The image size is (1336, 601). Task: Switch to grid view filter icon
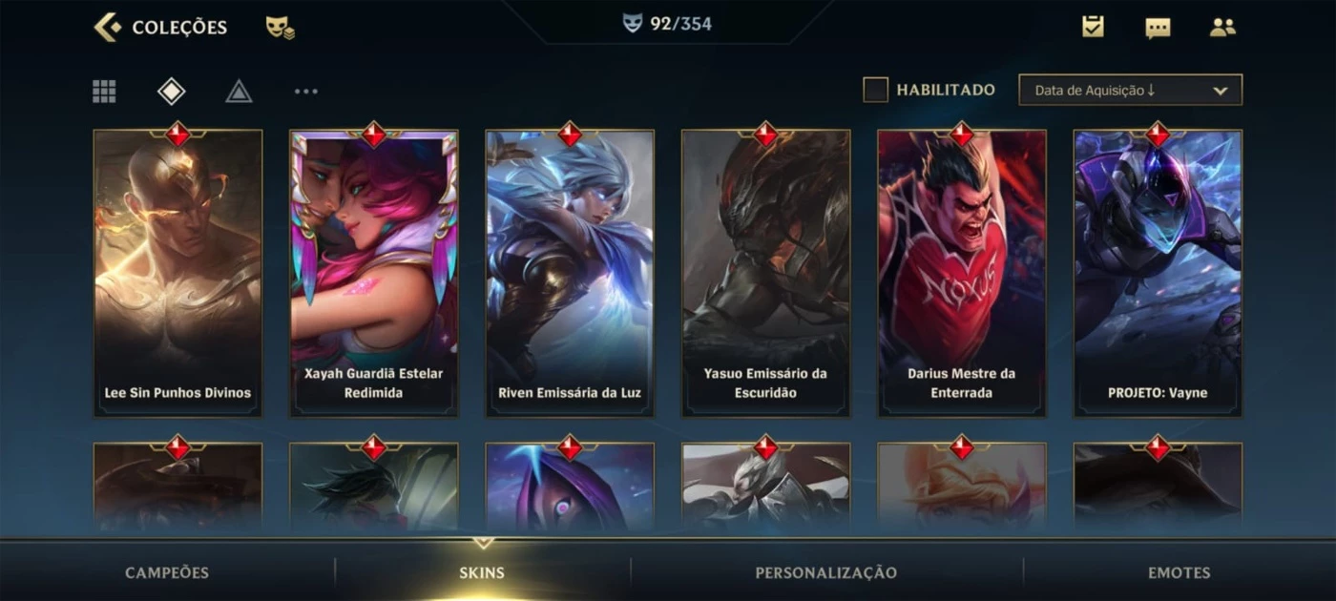104,92
